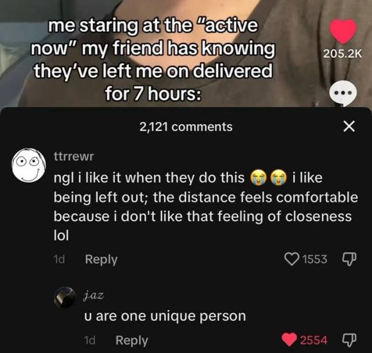Dislike jaz's reply
Screen dimensions: 372x353
tap(349, 339)
